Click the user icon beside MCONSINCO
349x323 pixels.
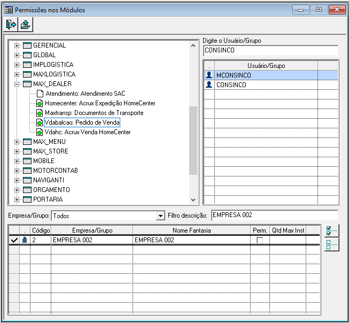(x=209, y=75)
